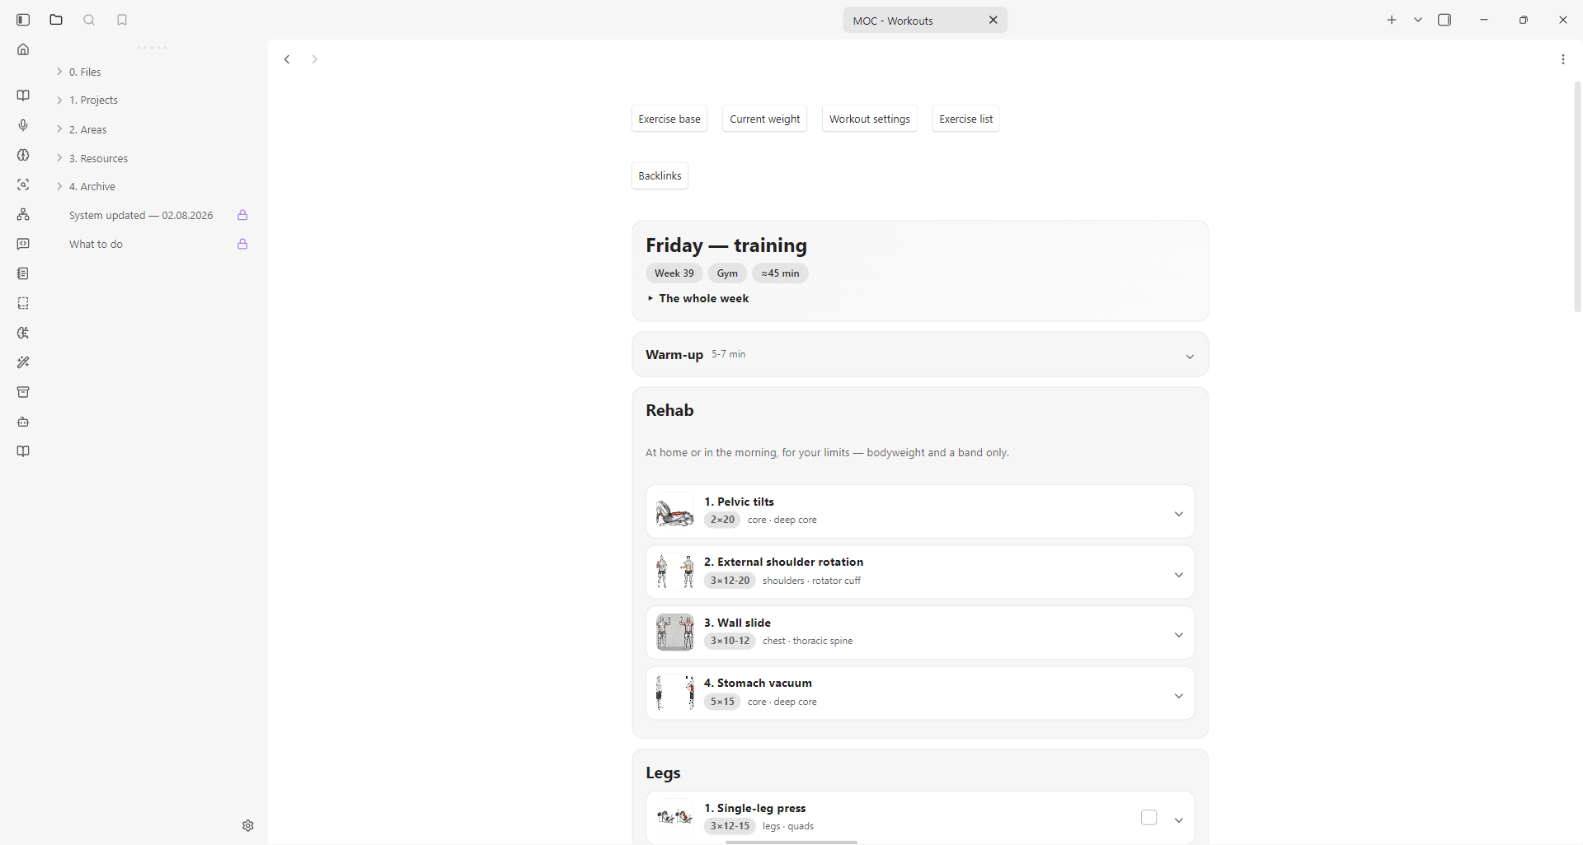This screenshot has width=1583, height=845.
Task: Click the brain icon in the ribbon
Action: click(23, 155)
